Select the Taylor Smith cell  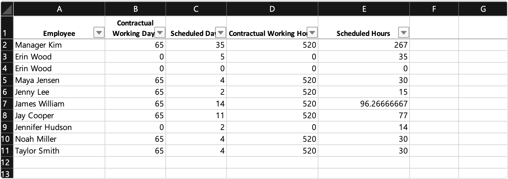point(59,151)
